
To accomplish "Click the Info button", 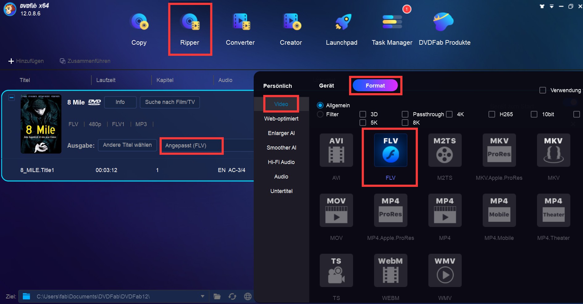I will (120, 102).
